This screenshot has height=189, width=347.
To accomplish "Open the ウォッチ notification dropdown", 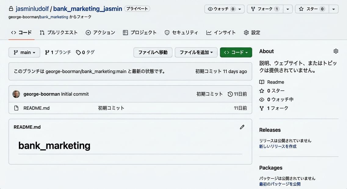I will point(224,9).
